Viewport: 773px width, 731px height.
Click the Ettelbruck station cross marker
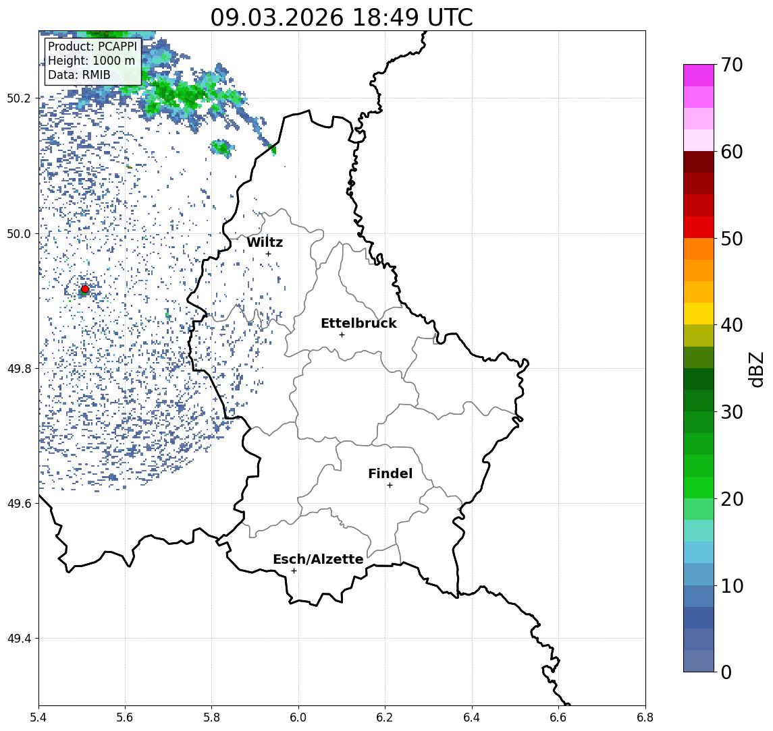(x=342, y=335)
